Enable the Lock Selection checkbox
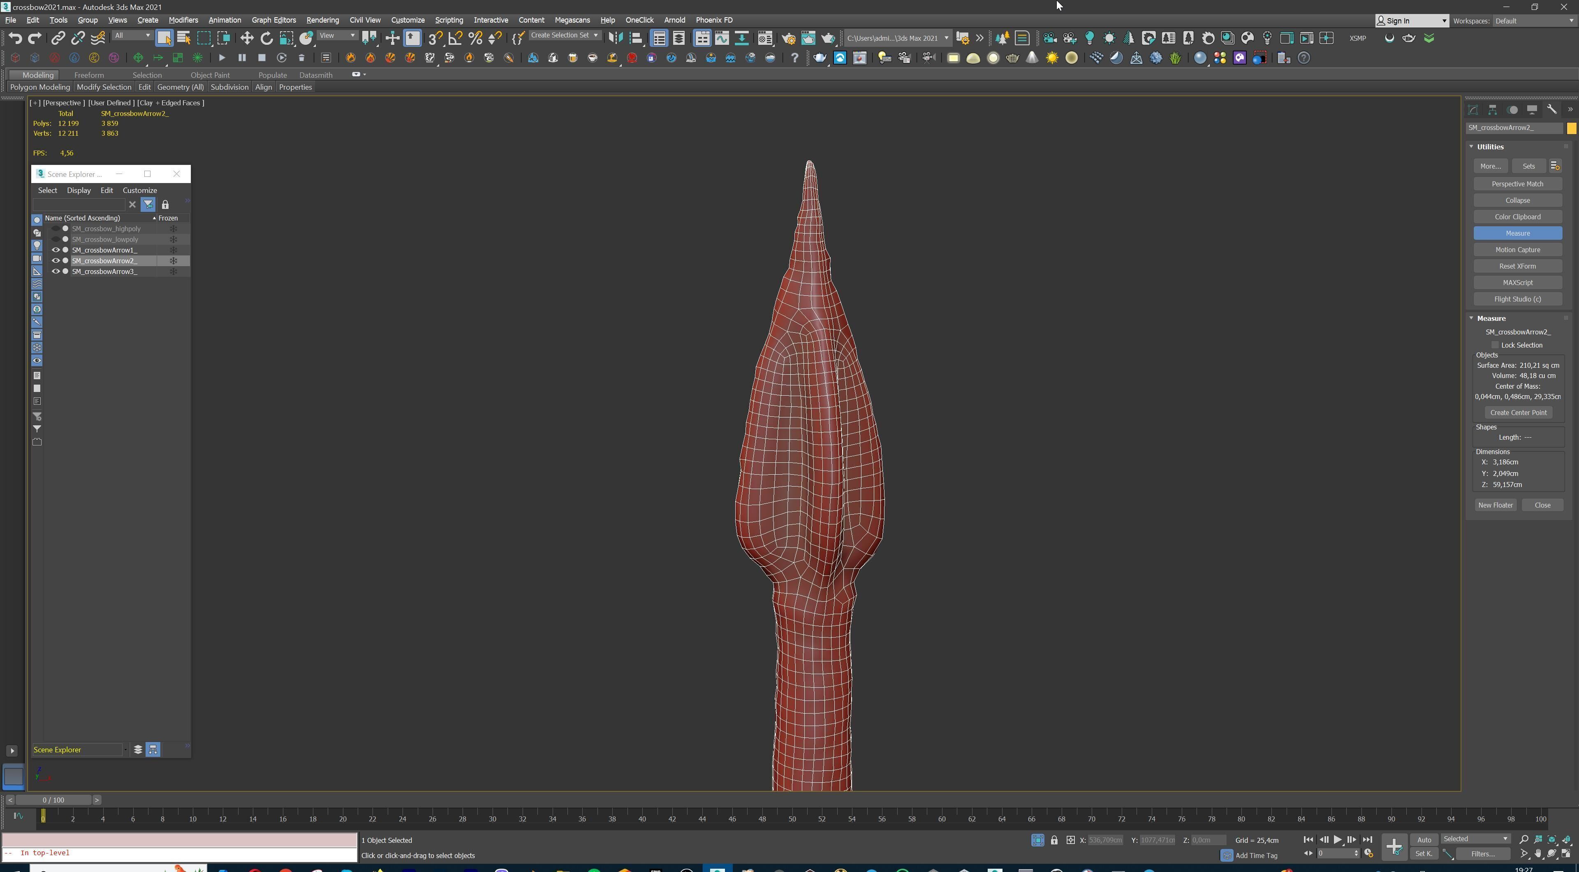Screen dimensions: 1579x872 tap(1495, 345)
